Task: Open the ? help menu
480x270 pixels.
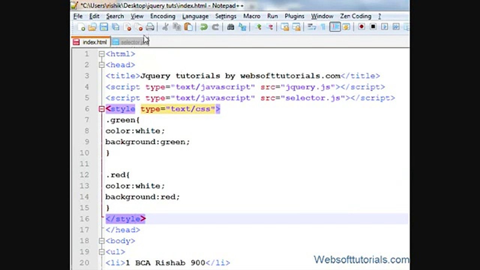Action: tap(379, 16)
